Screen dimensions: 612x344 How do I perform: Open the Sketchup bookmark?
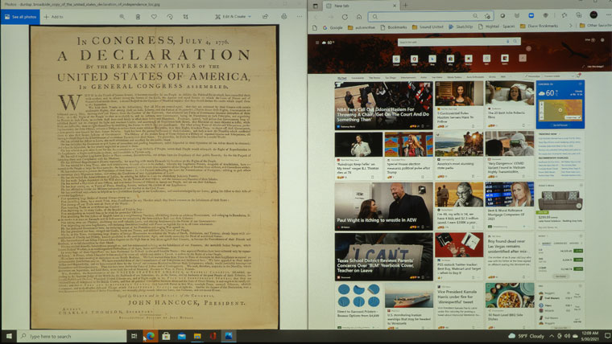[x=461, y=27]
